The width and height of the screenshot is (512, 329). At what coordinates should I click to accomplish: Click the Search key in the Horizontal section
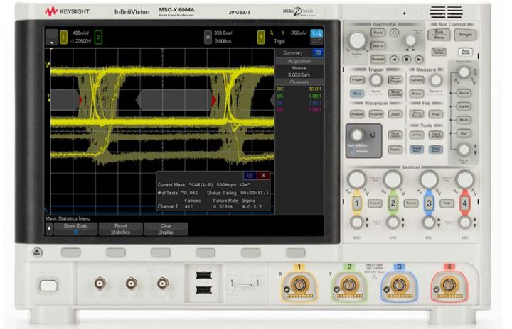pyautogui.click(x=378, y=46)
